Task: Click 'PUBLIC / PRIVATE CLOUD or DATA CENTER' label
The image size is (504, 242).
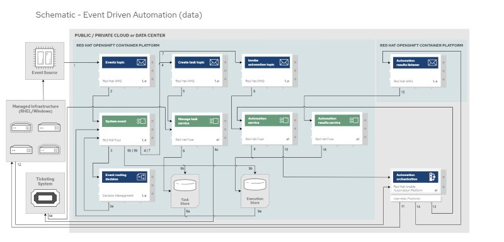Action: click(120, 35)
